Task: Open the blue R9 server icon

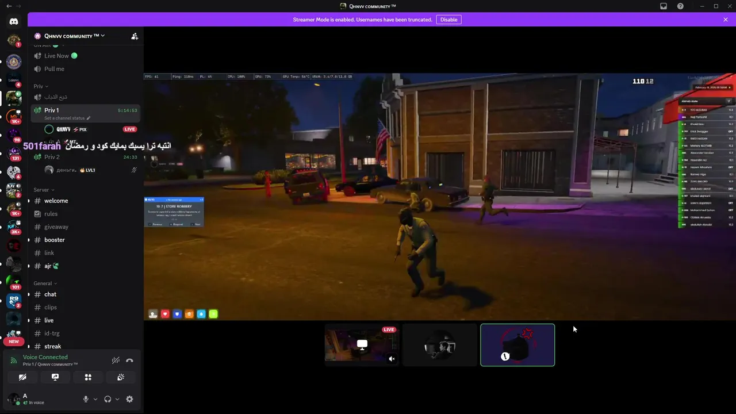Action: 14,300
